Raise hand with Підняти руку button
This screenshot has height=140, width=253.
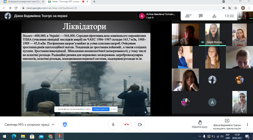pyautogui.click(x=200, y=124)
